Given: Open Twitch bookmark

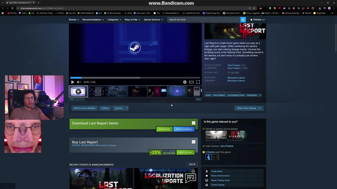Looking at the screenshot, I should click(23, 13).
